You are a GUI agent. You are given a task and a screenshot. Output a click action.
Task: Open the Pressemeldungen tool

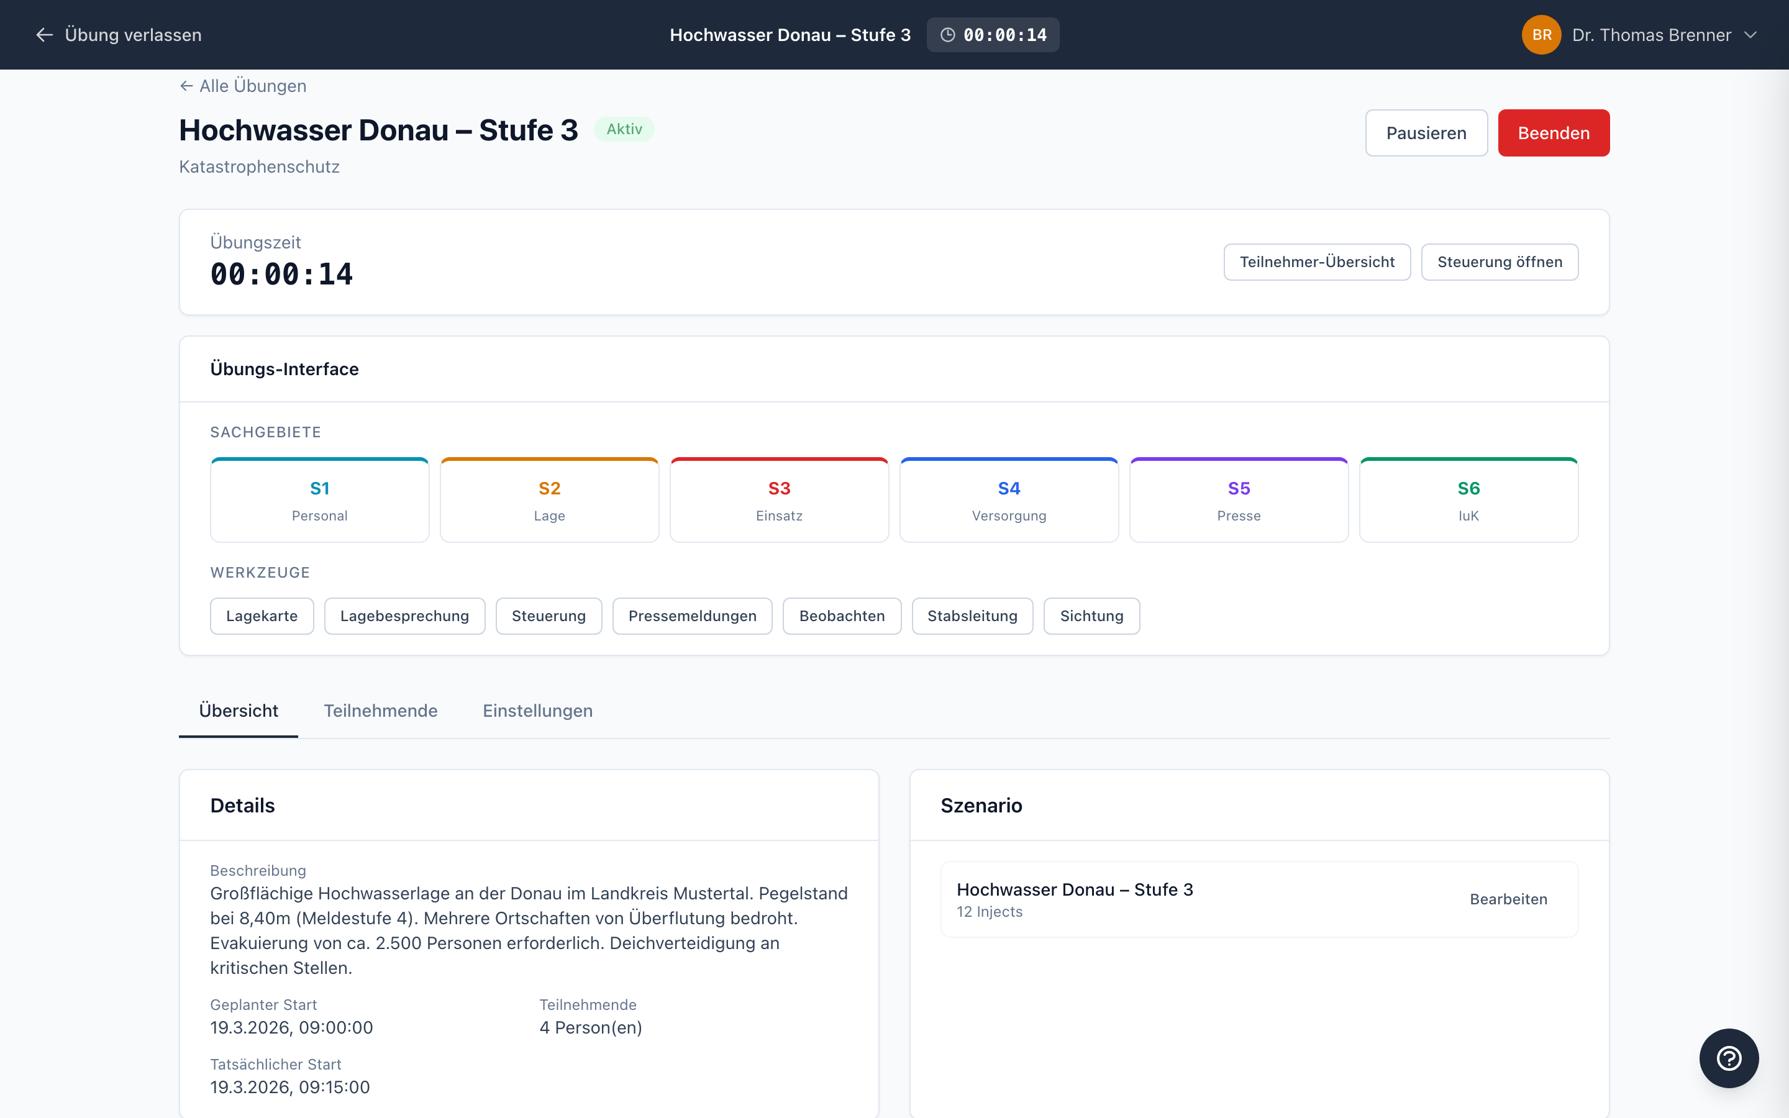click(x=692, y=616)
